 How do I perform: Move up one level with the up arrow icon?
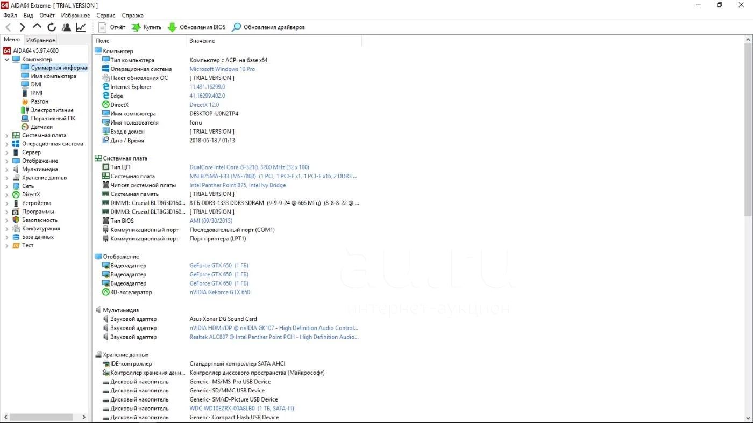[37, 26]
